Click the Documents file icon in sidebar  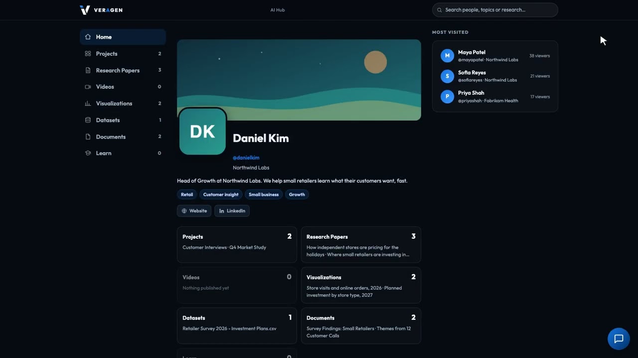tap(88, 137)
